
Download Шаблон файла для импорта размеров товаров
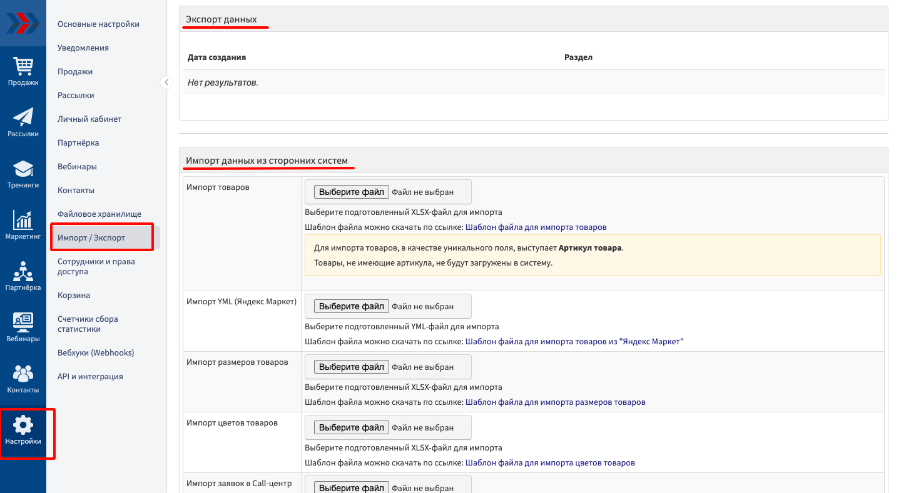pos(556,402)
